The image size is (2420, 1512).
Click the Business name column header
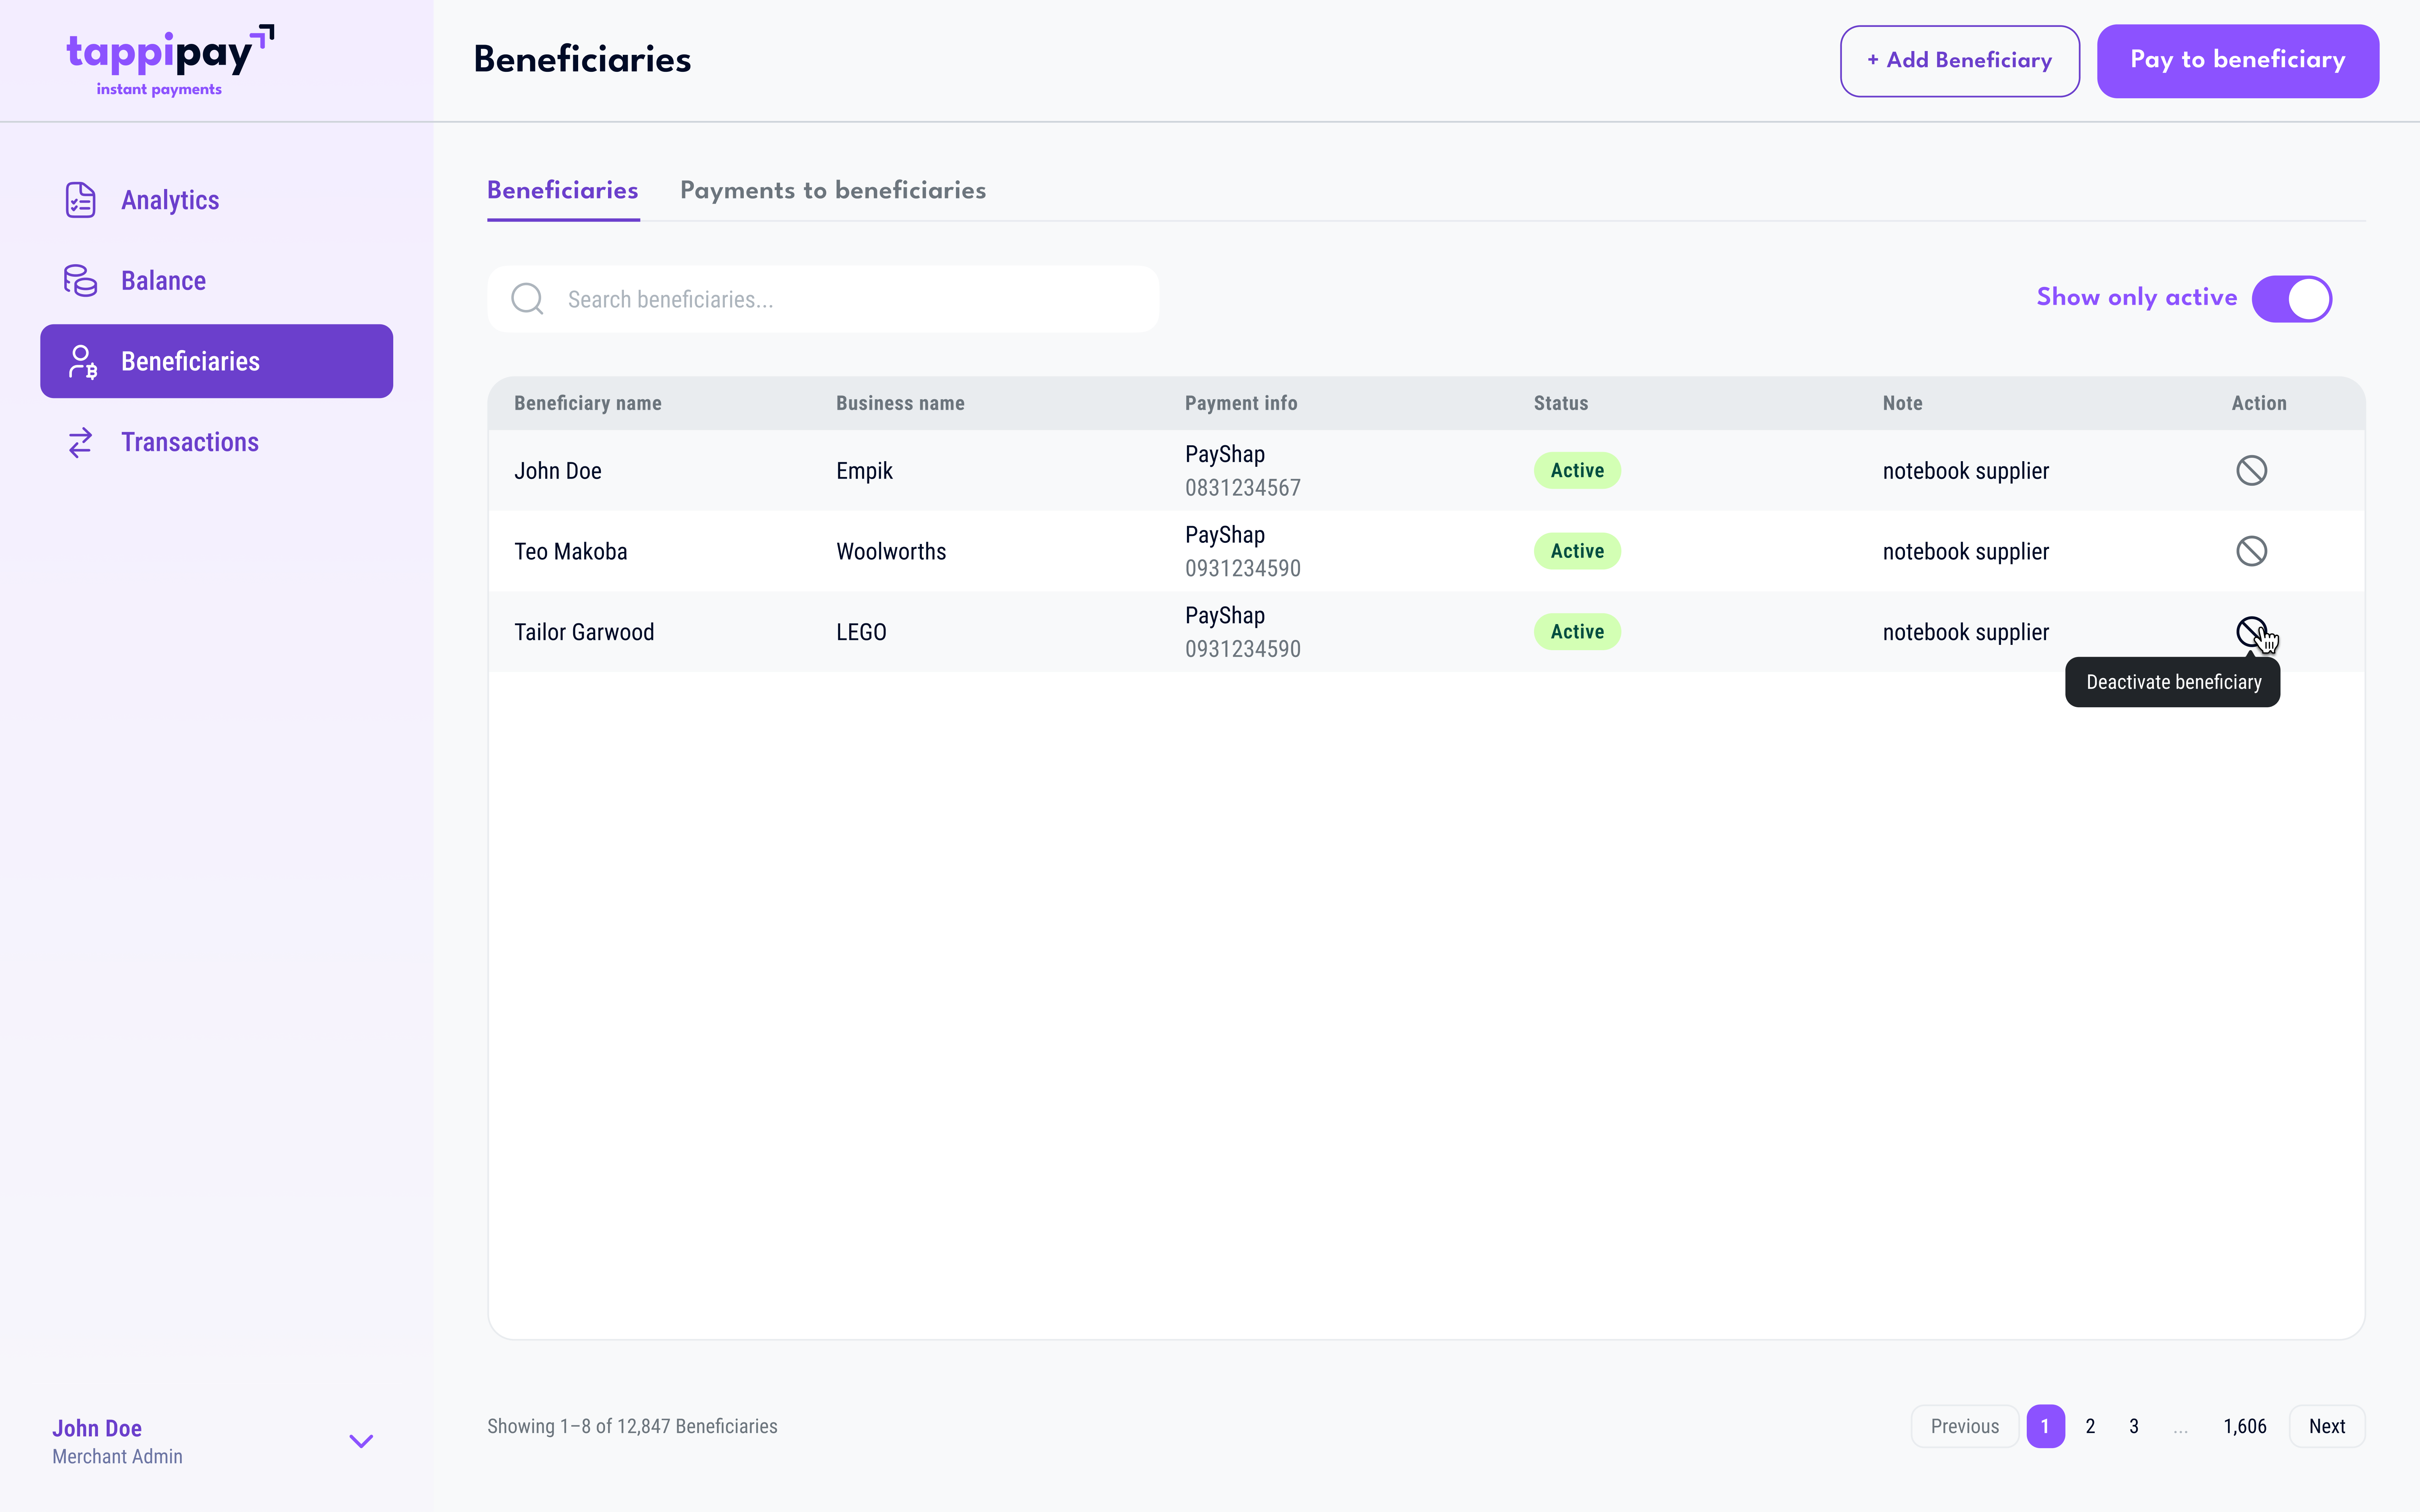[x=900, y=403]
